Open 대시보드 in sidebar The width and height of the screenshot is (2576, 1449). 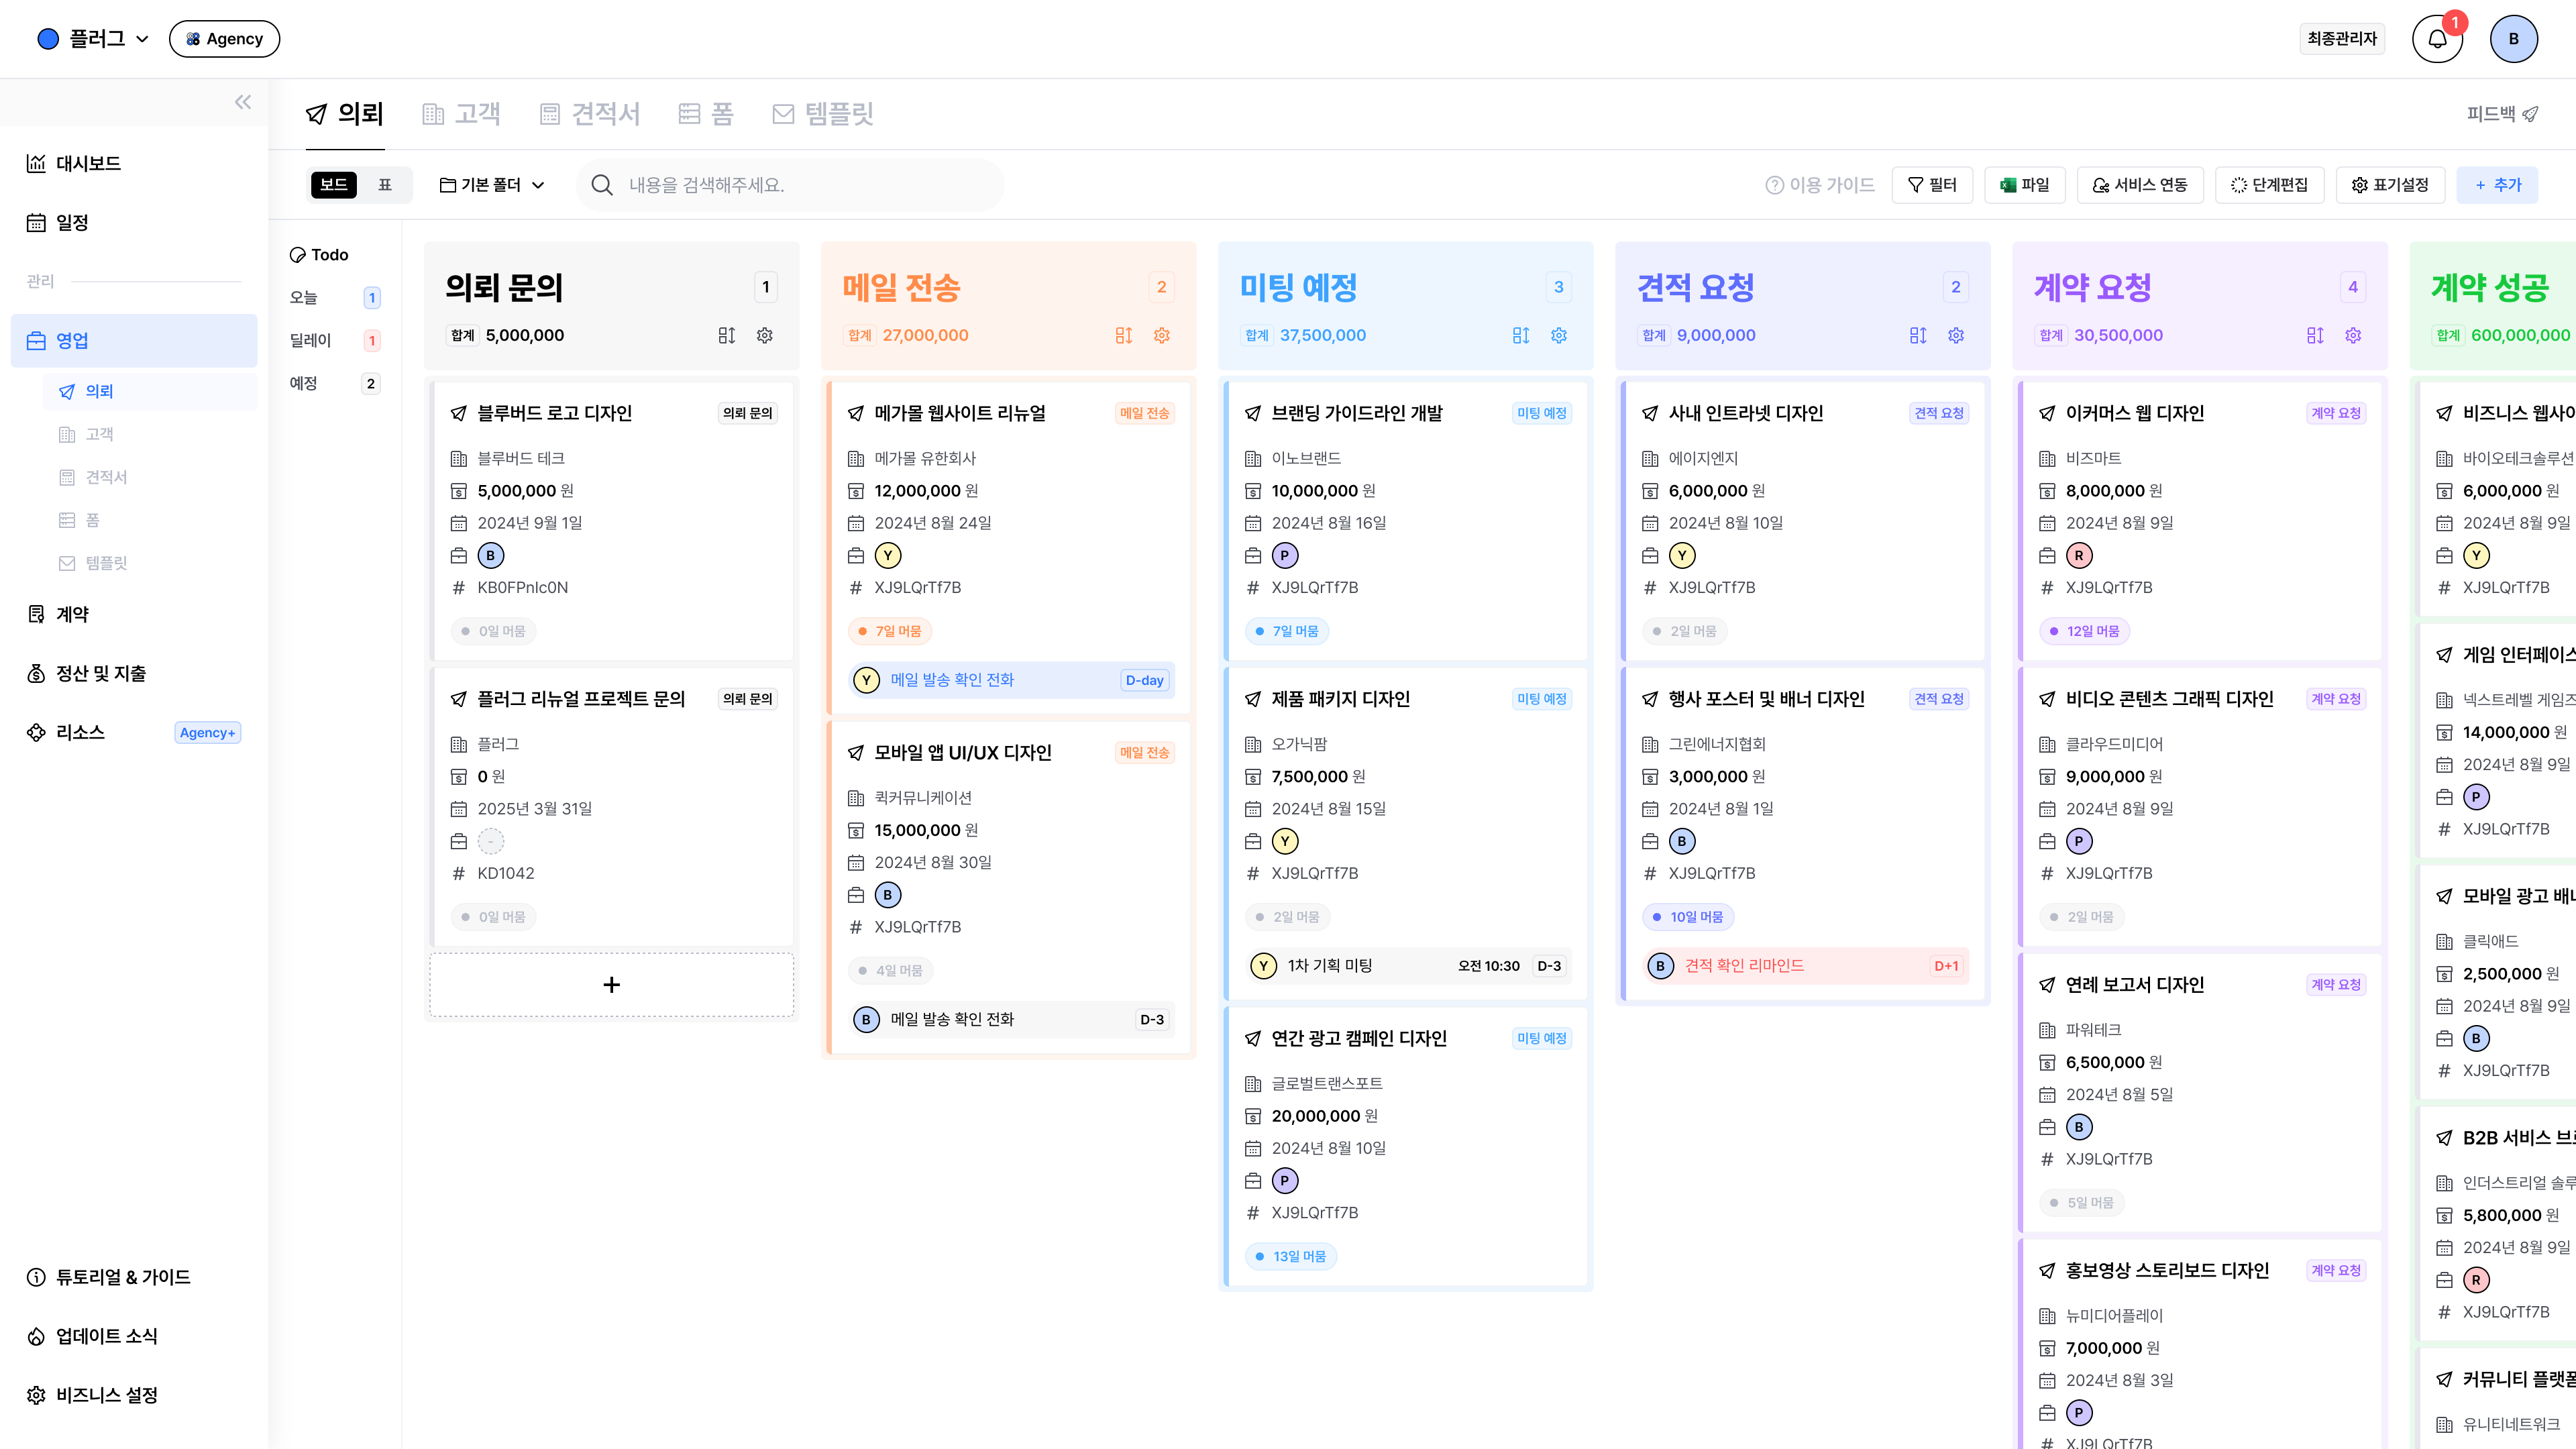click(x=134, y=163)
